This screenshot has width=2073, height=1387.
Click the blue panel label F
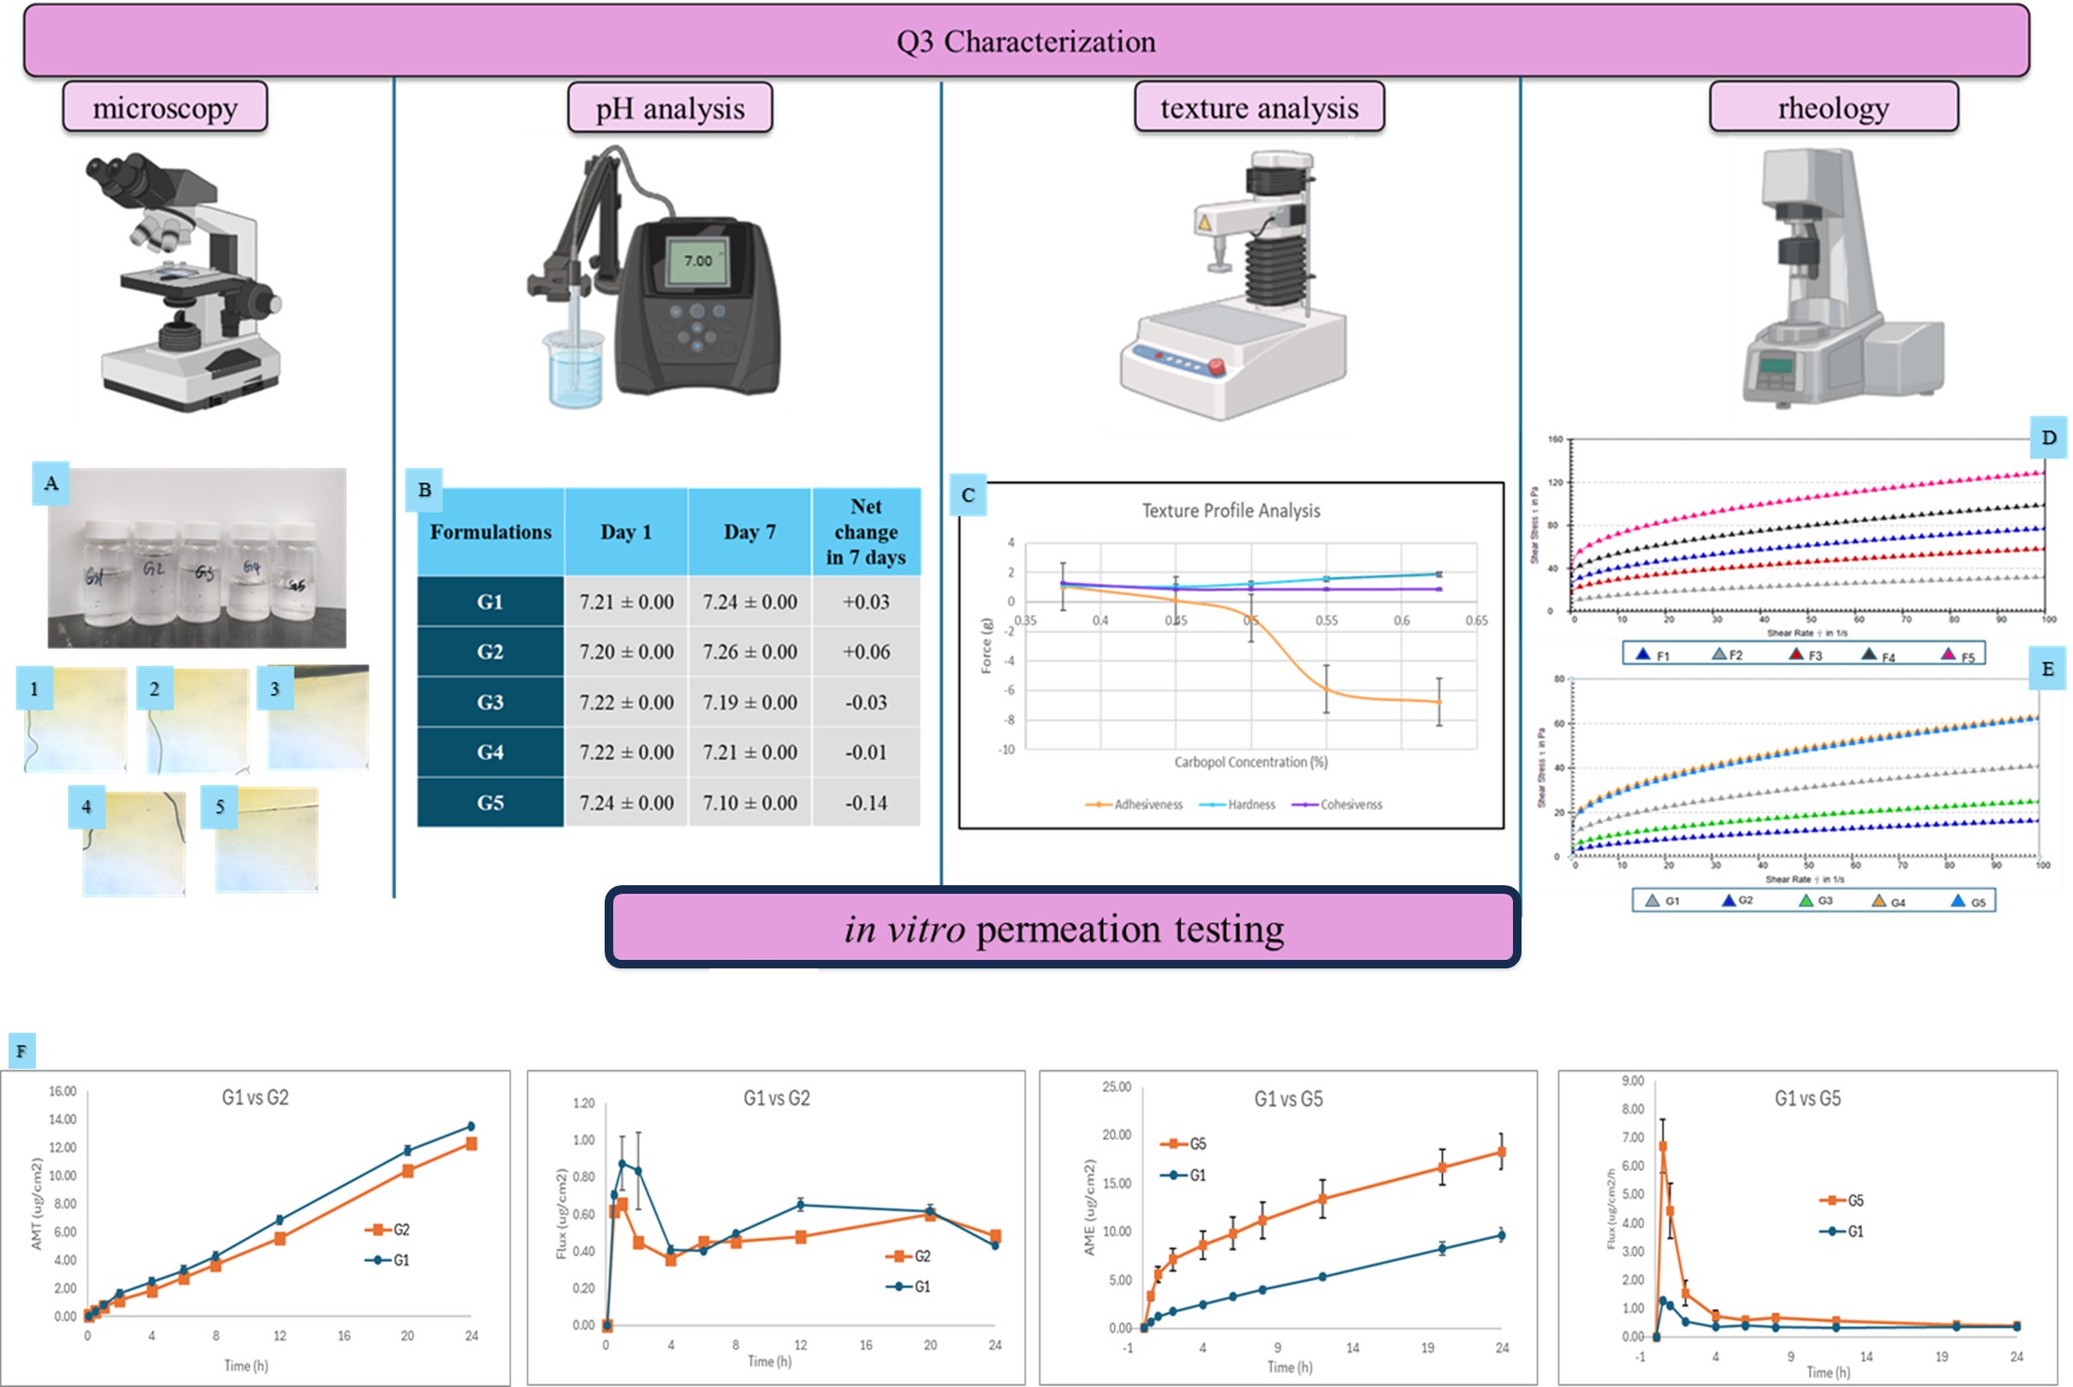point(21,1051)
